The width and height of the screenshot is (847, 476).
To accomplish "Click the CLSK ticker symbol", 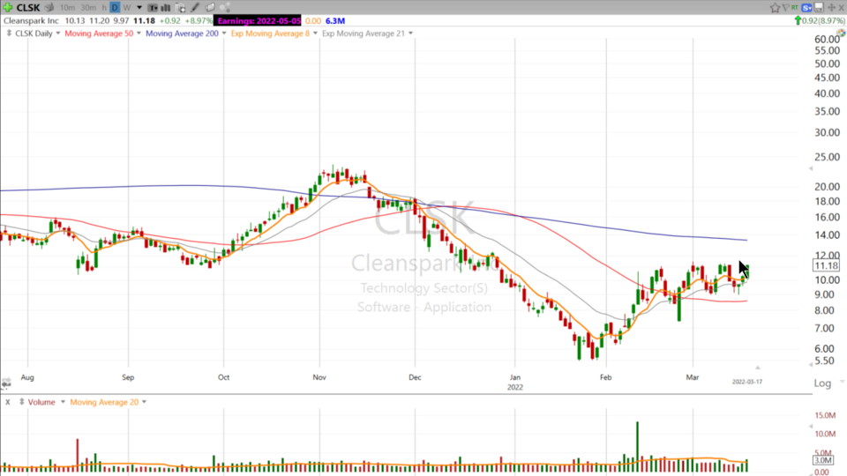I will pos(28,7).
